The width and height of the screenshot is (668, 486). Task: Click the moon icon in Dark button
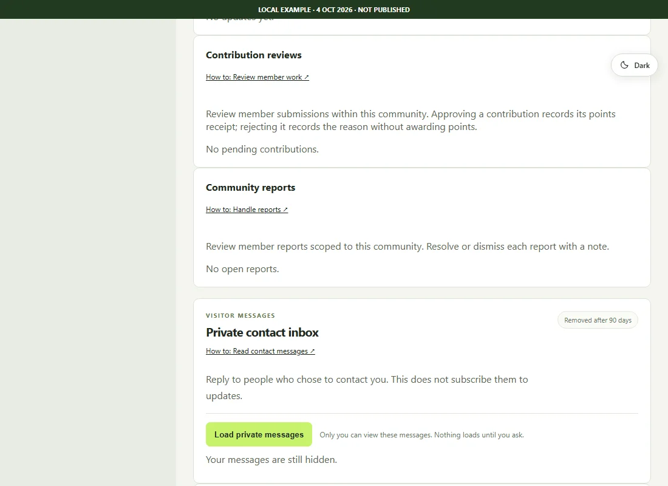click(x=624, y=65)
